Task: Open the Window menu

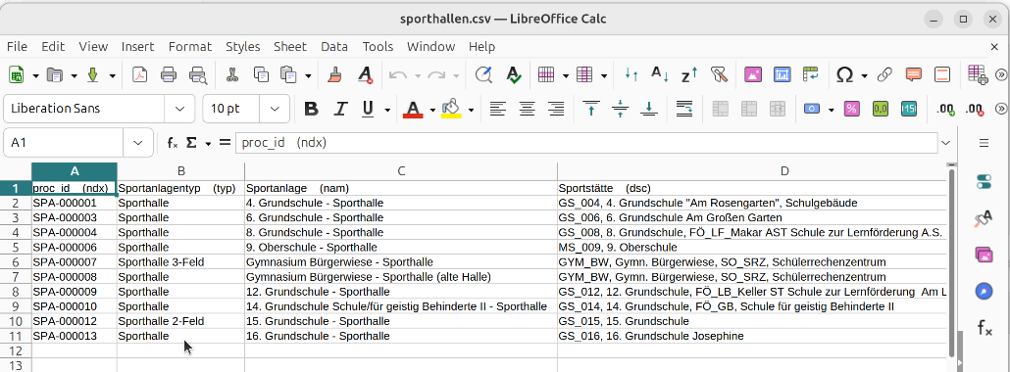Action: [x=430, y=46]
